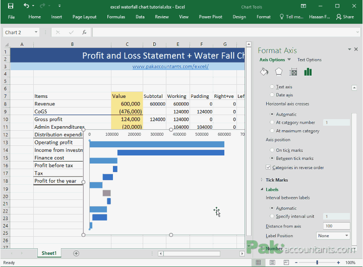Open the View tab
This screenshot has height=267, width=363.
click(x=184, y=17)
